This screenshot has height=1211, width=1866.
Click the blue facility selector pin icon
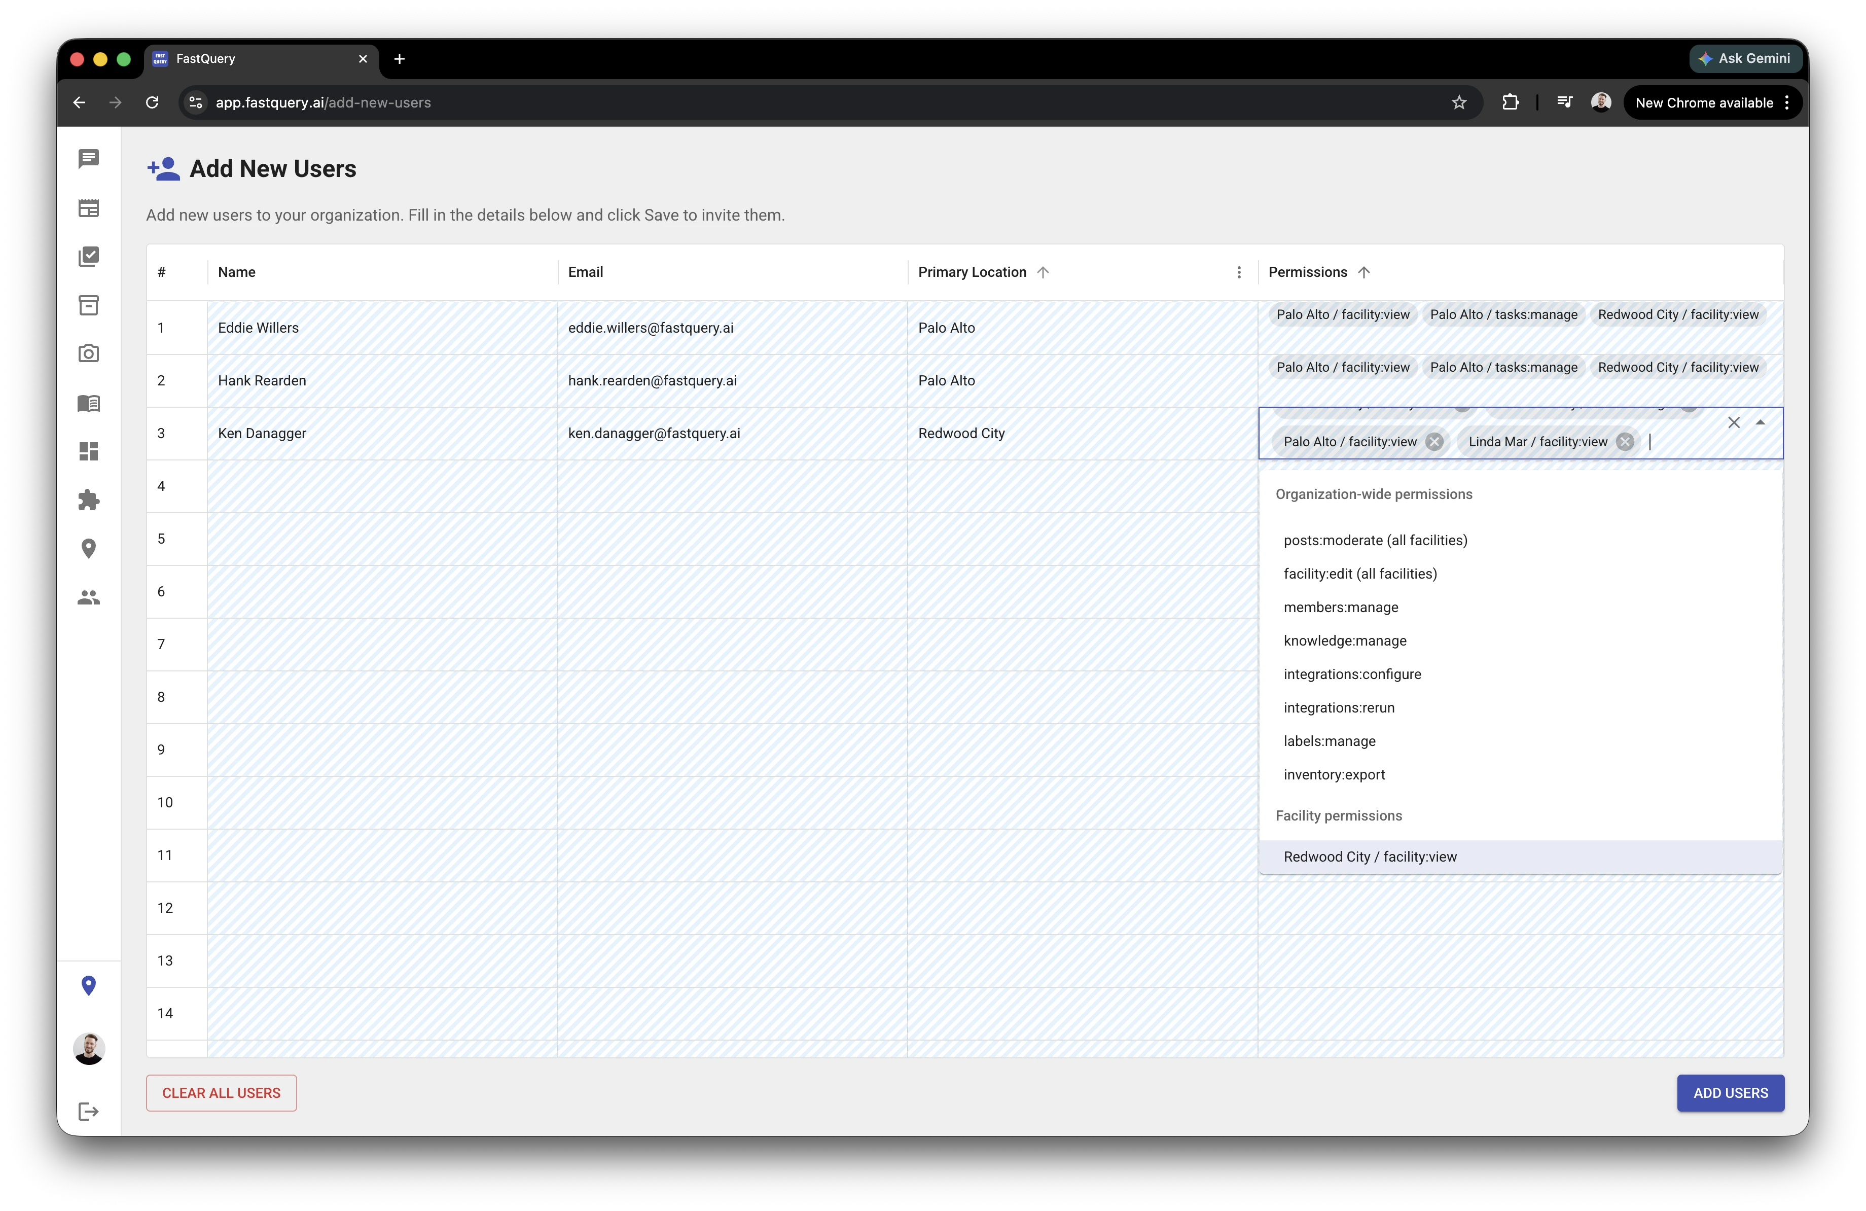point(89,986)
